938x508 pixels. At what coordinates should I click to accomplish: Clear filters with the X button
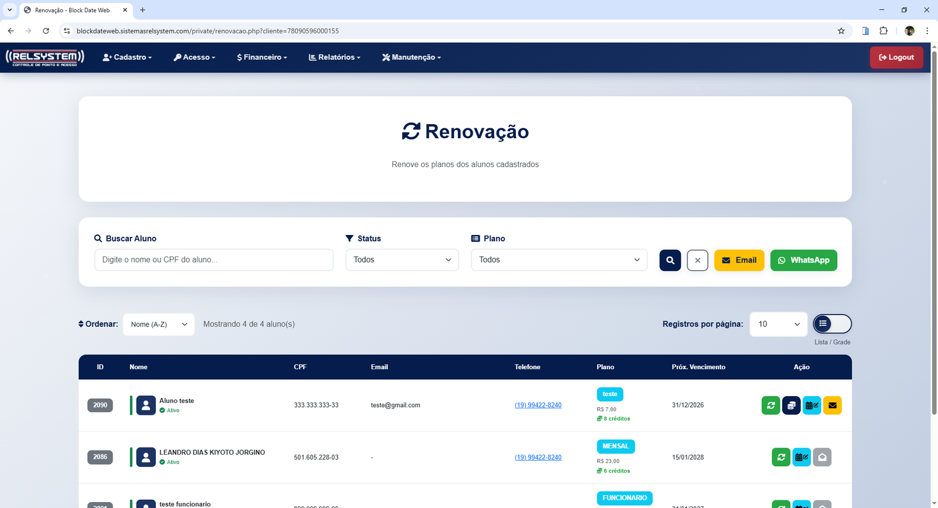point(697,260)
